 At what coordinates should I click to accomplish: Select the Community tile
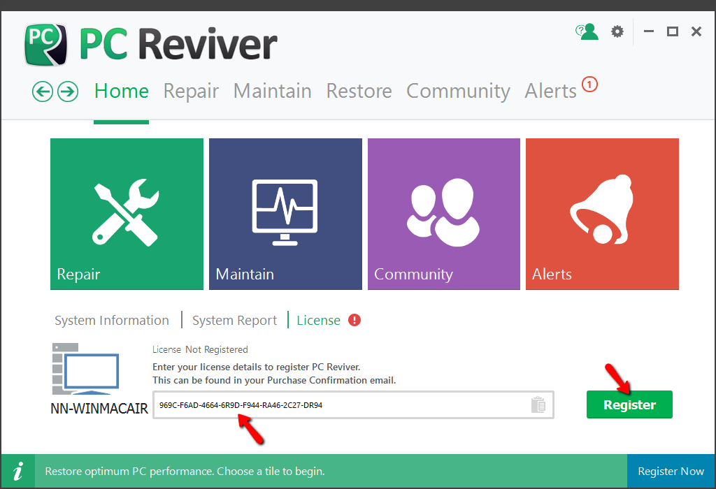pyautogui.click(x=444, y=214)
